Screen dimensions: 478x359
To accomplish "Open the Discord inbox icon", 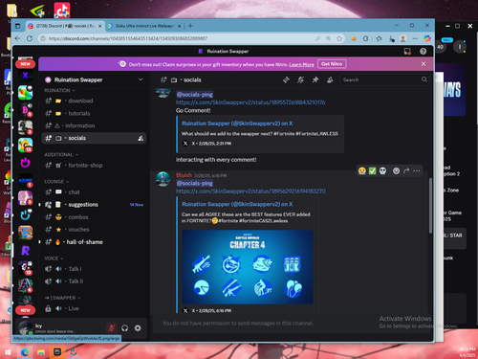I will click(407, 52).
